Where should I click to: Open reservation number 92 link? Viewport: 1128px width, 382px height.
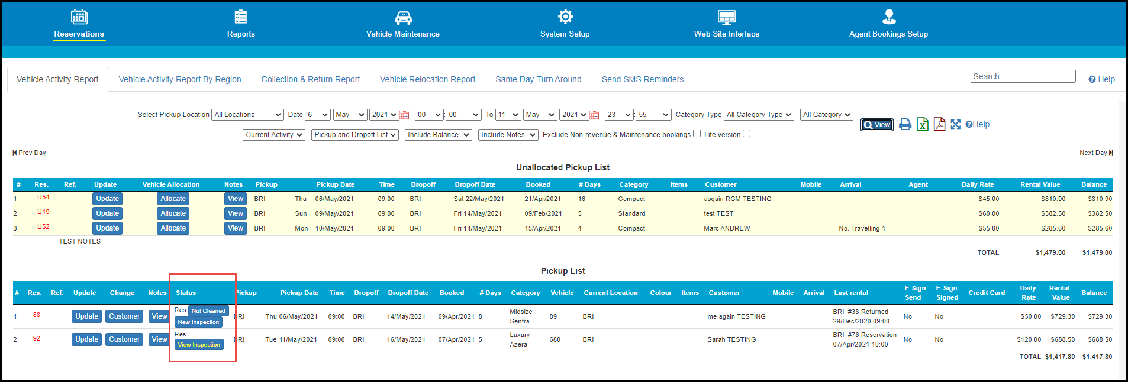point(37,339)
